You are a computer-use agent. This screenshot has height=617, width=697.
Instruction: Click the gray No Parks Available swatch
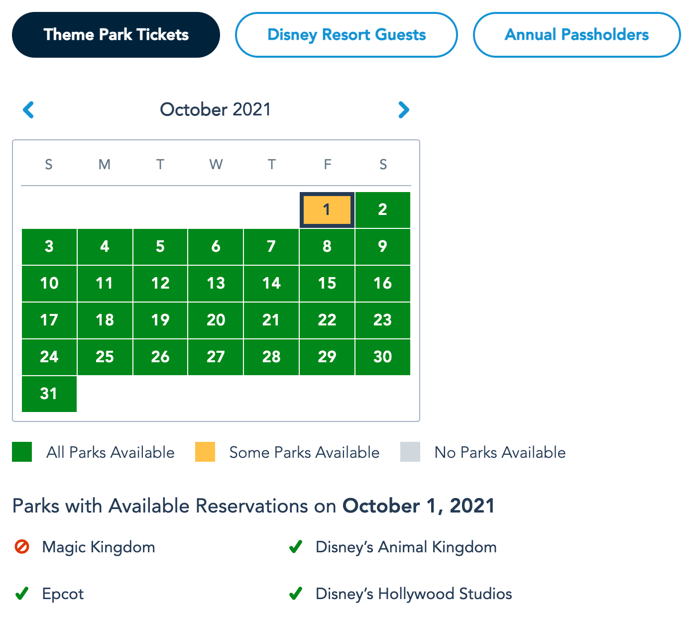[410, 452]
